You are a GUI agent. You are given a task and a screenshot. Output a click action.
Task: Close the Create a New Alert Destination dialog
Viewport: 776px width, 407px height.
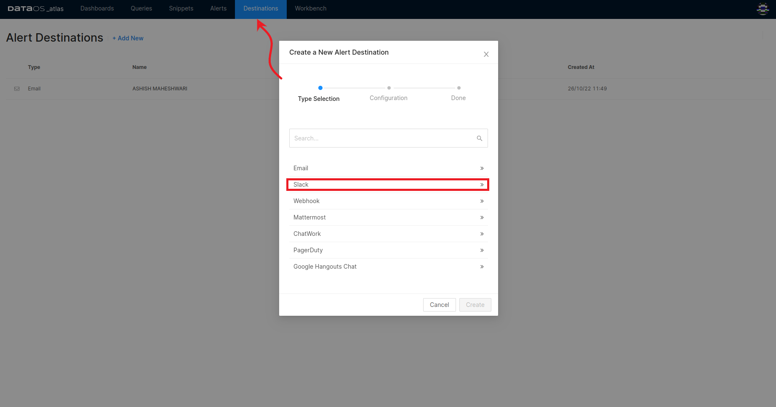tap(486, 54)
